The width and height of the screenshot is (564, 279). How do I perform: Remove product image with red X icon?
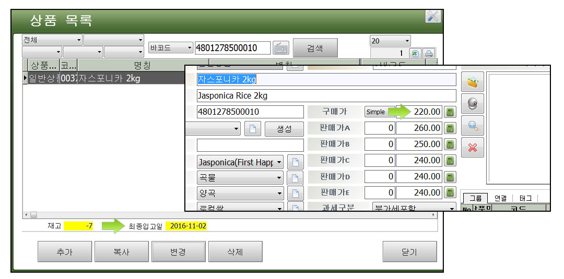[x=472, y=148]
